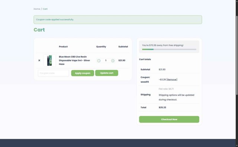Click the Coupon code input field

(x=54, y=73)
